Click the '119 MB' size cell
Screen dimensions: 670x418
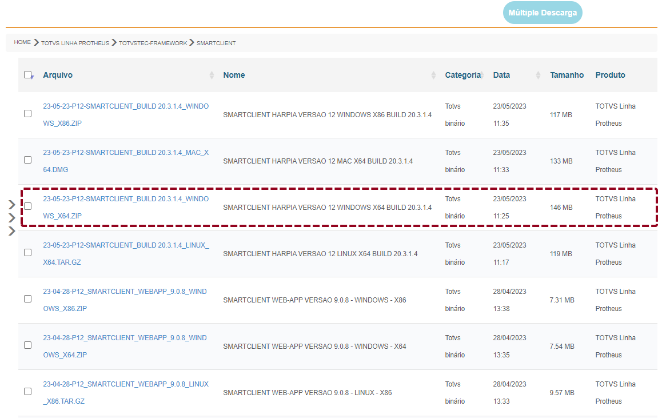click(561, 254)
